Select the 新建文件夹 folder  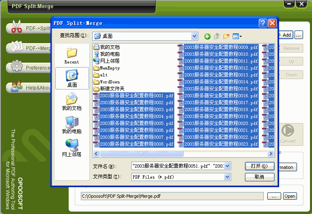pyautogui.click(x=109, y=89)
